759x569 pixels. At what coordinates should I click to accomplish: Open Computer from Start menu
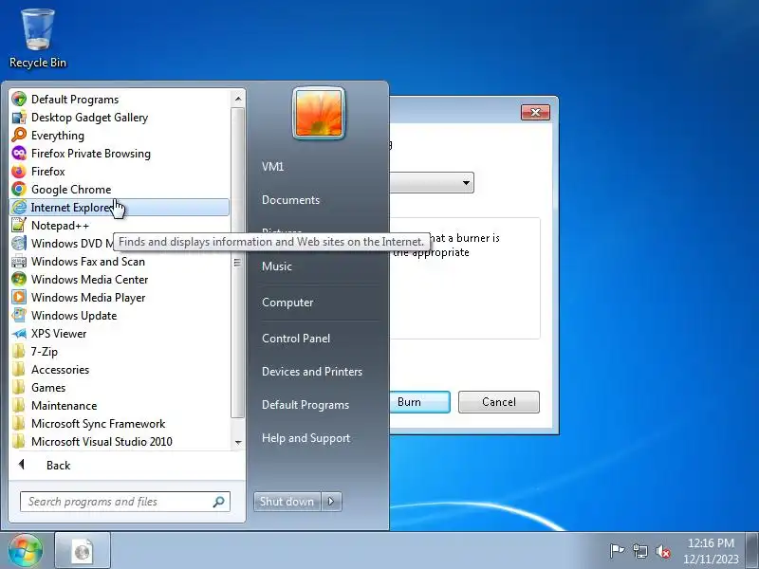(x=287, y=303)
